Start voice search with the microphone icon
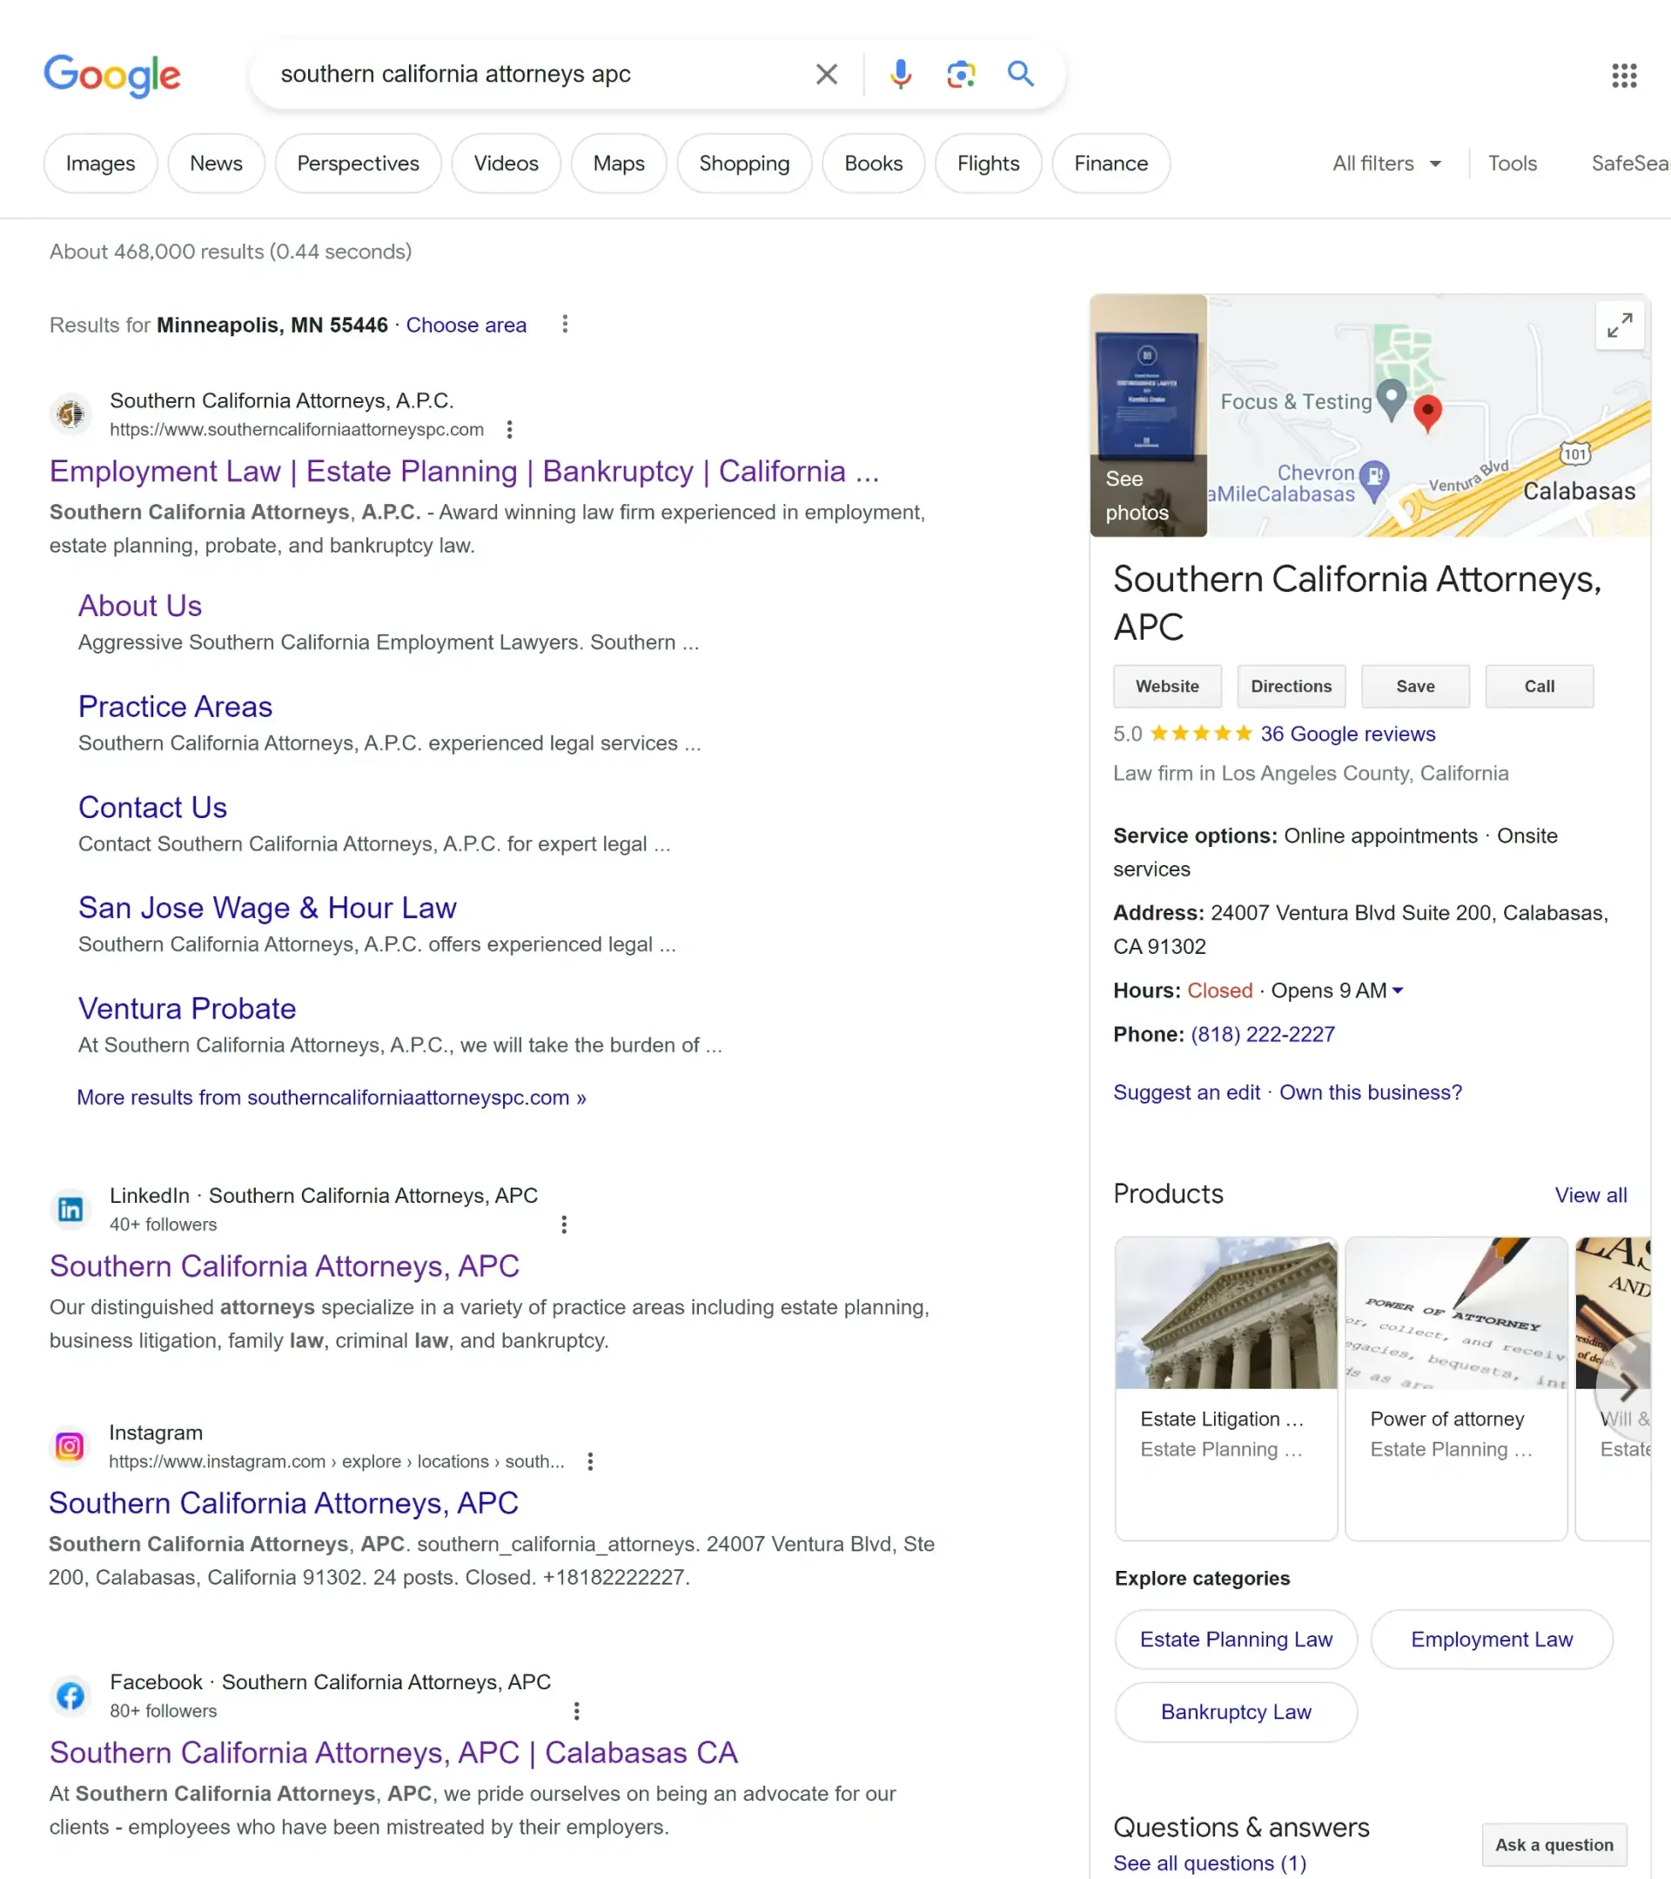 pos(901,74)
